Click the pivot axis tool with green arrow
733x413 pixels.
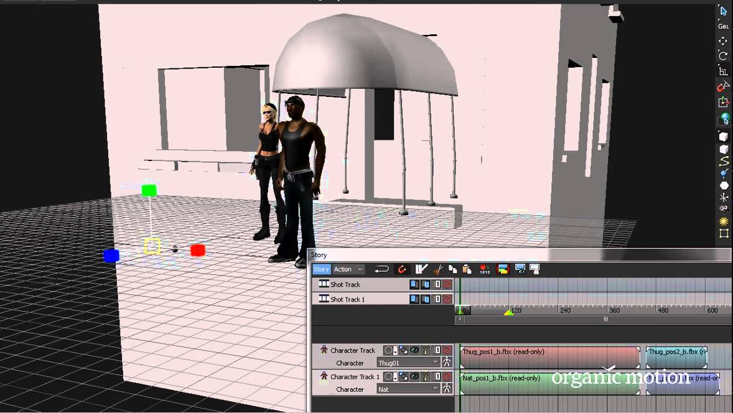pos(723,101)
